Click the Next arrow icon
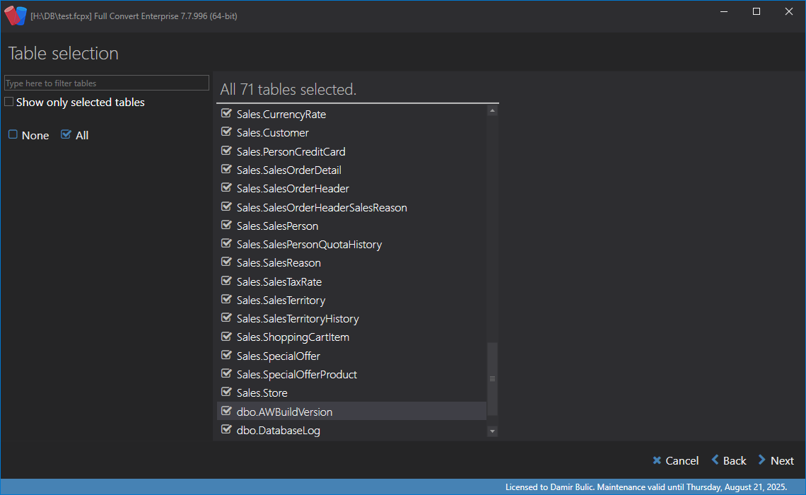The height and width of the screenshot is (495, 806). [762, 460]
